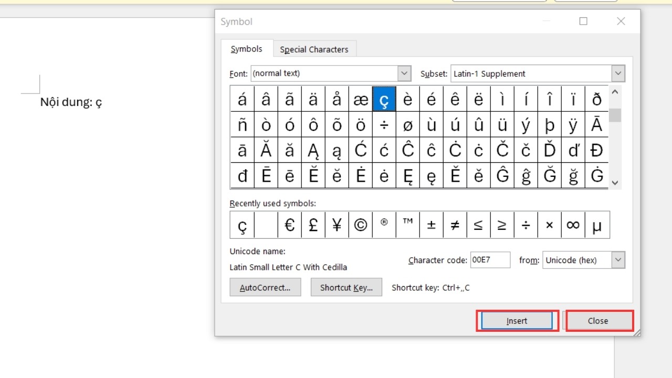Click the symbol grid scrollbar thumb

point(615,115)
